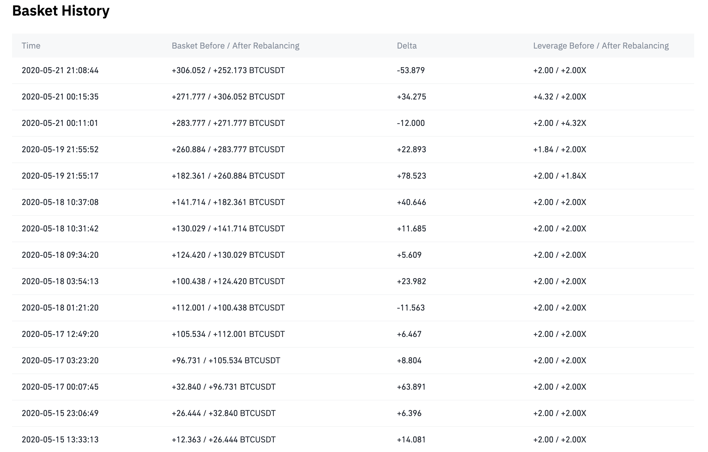
Task: Click the delta value +23.982
Action: click(x=411, y=281)
